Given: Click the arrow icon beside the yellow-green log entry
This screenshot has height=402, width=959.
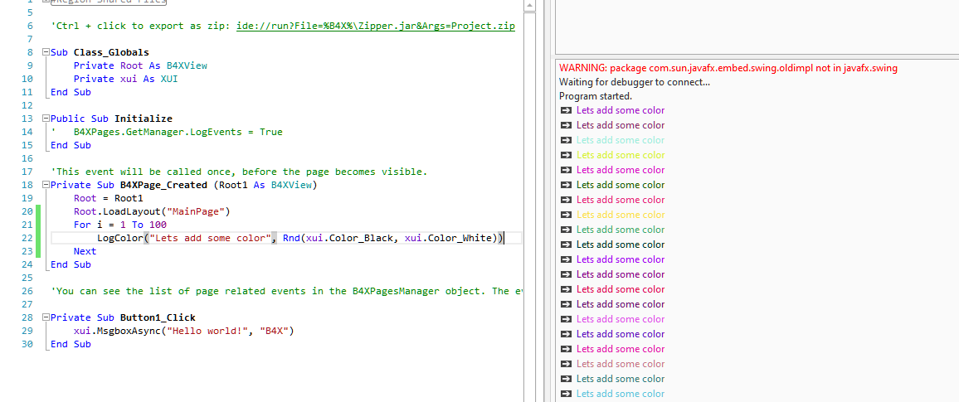Looking at the screenshot, I should [x=566, y=155].
